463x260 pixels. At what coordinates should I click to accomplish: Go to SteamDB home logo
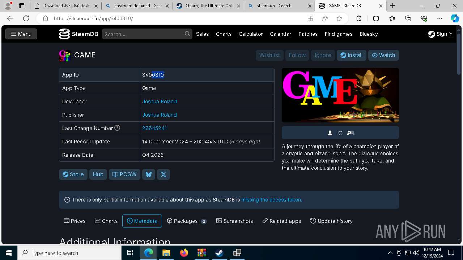pyautogui.click(x=78, y=34)
